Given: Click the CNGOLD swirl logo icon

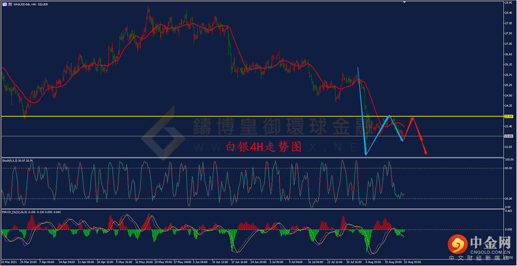Looking at the screenshot, I should point(458,244).
